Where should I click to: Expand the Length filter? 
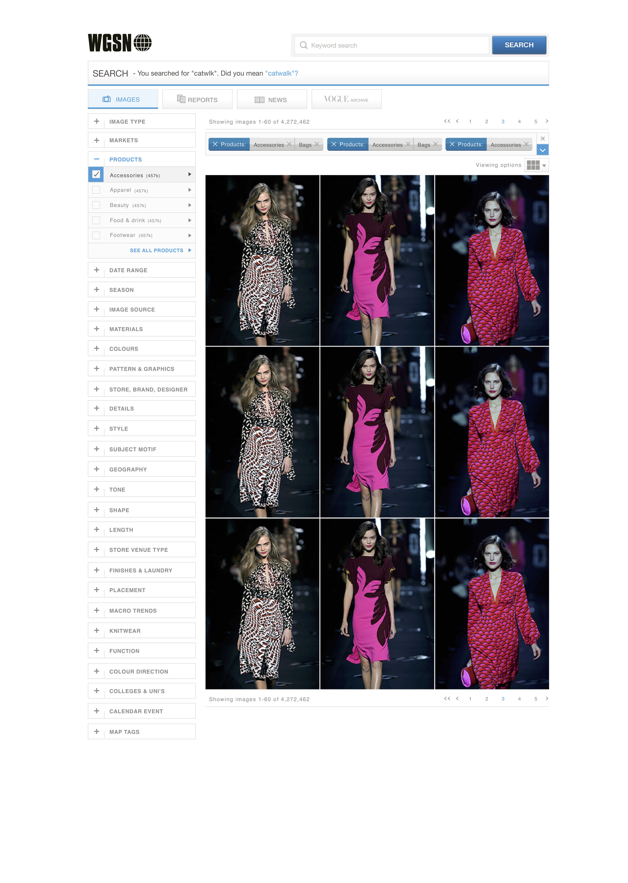click(141, 529)
